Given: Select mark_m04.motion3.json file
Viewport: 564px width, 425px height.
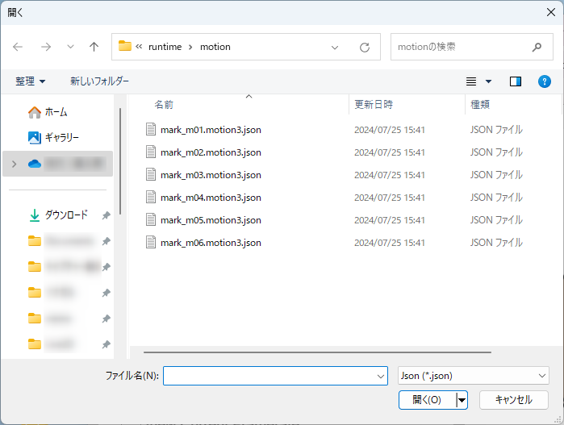Looking at the screenshot, I should [211, 197].
